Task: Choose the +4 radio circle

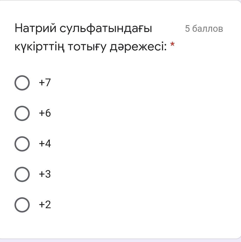Action: coord(22,144)
